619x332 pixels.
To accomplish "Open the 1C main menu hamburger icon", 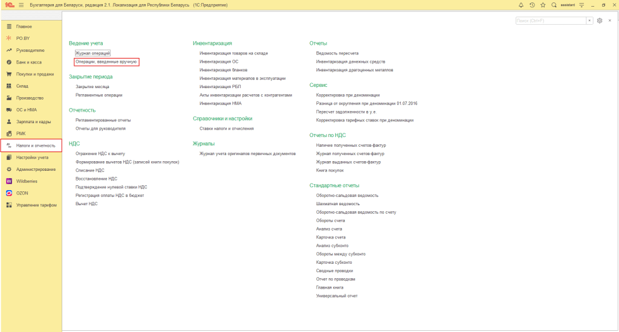I will click(21, 5).
